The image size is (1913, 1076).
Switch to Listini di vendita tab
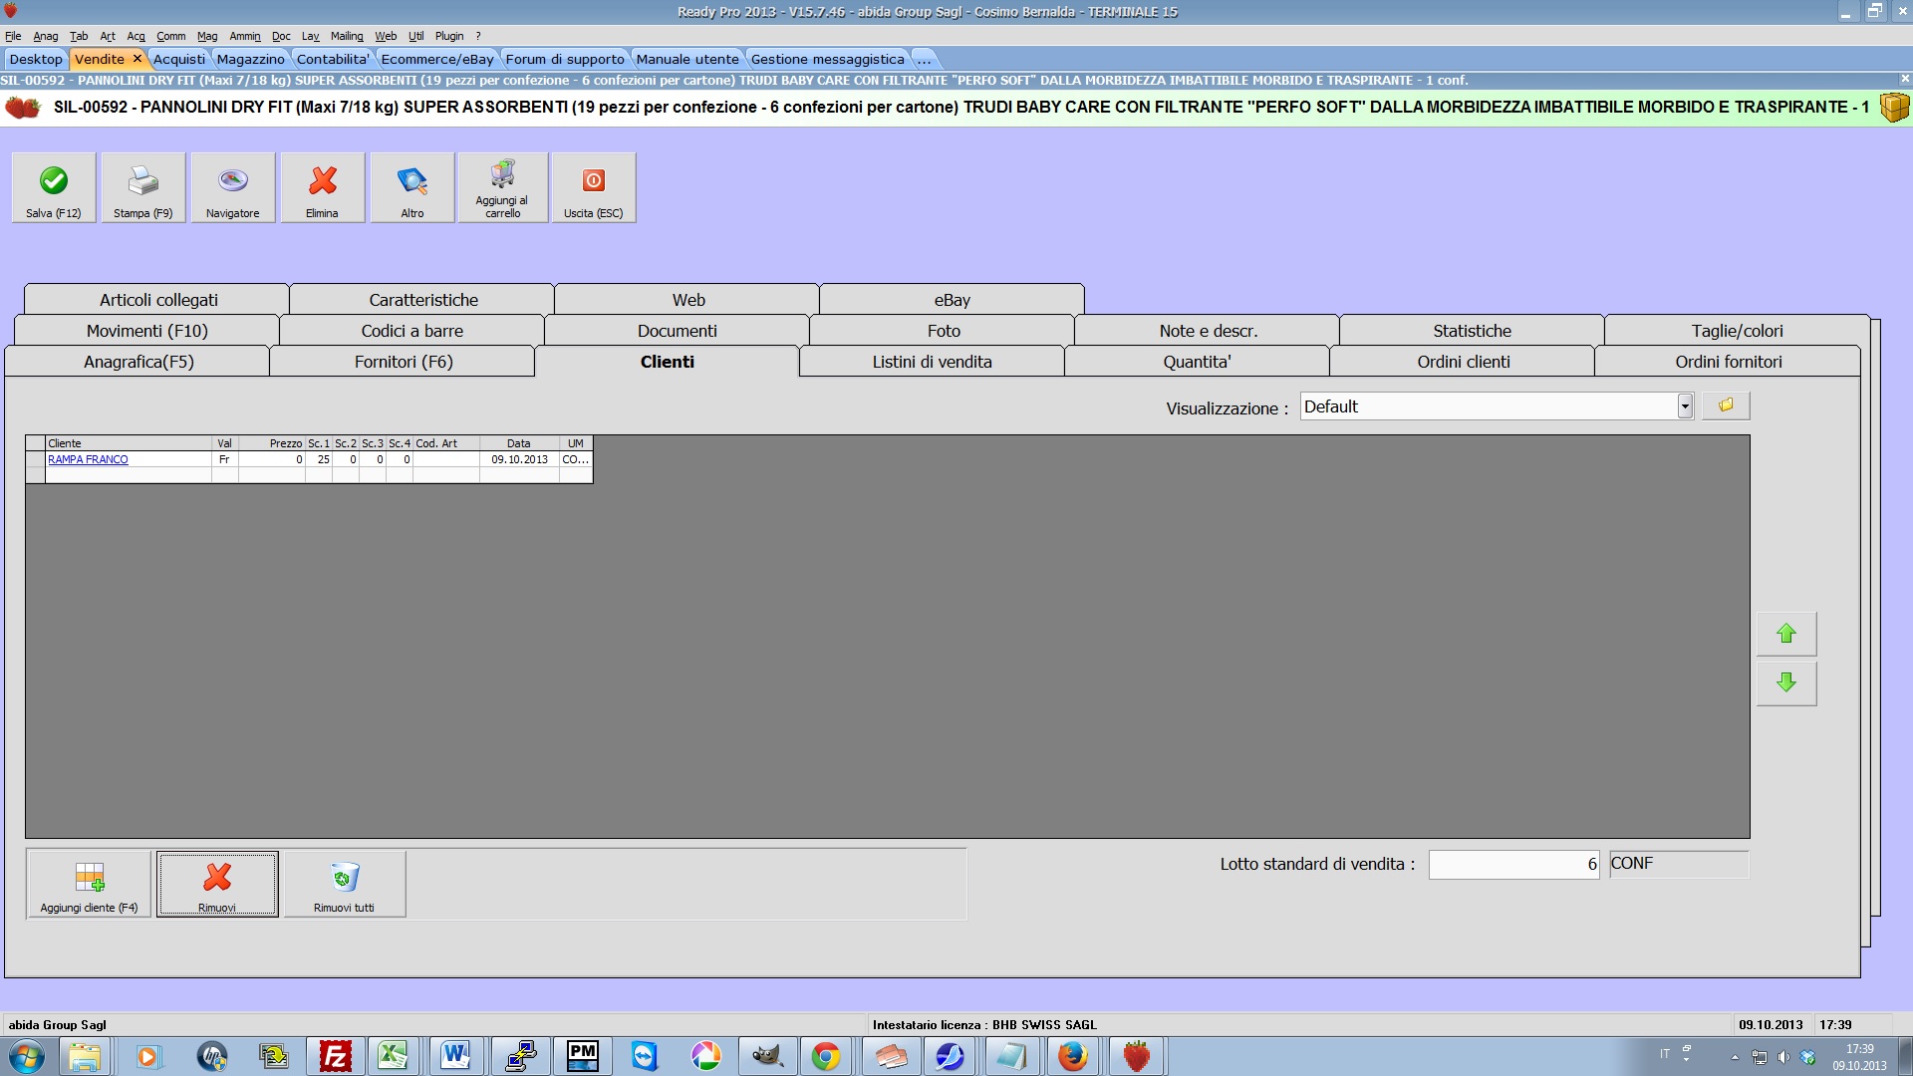click(x=932, y=362)
